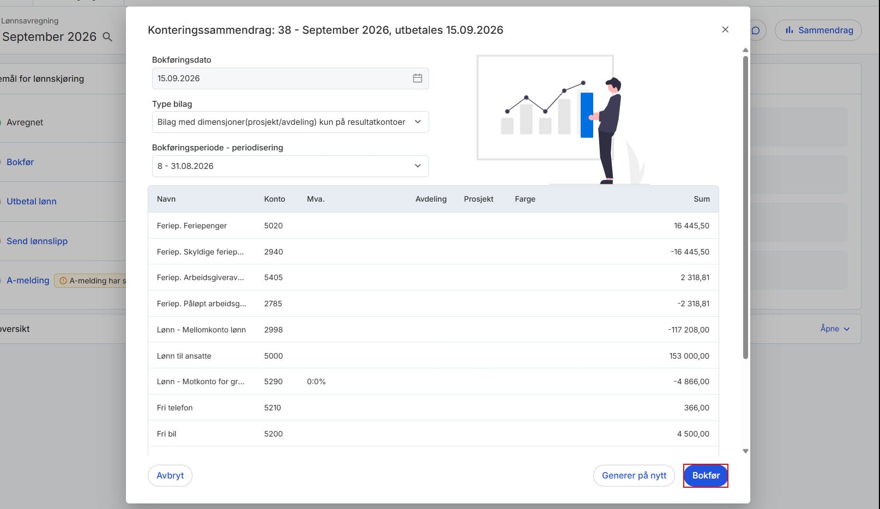The height and width of the screenshot is (509, 880).
Task: Click the Fri bil row name
Action: [166, 434]
